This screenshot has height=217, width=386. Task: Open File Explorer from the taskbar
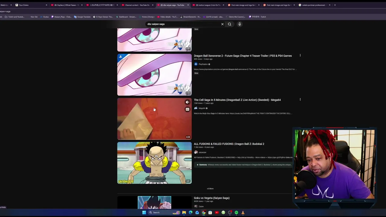pos(184,212)
